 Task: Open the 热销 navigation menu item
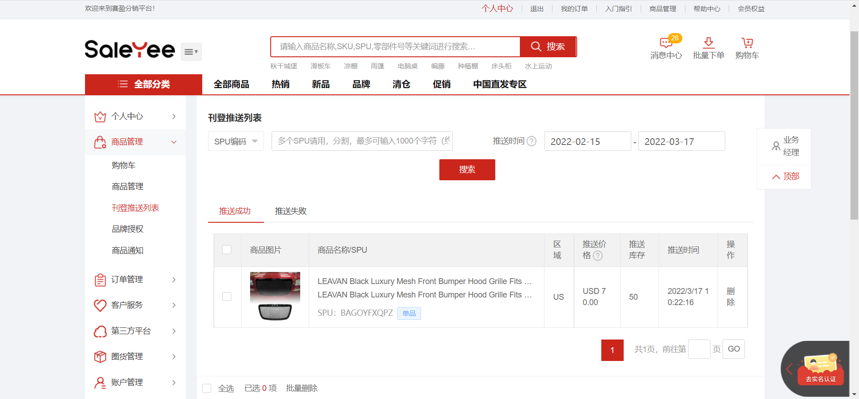281,85
